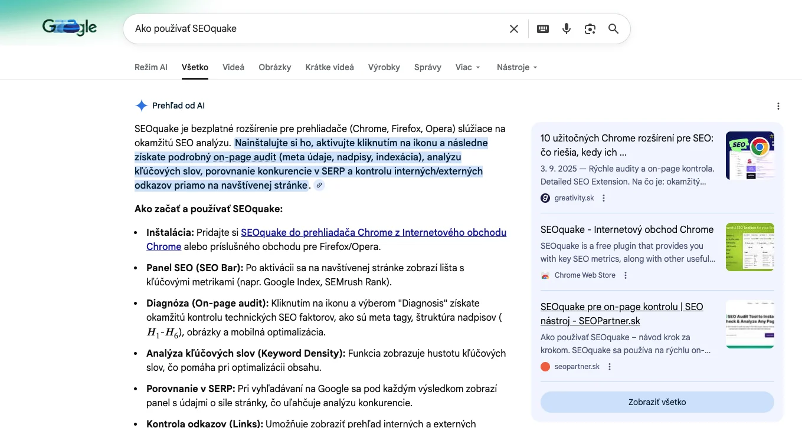
Task: Open SEOquake Chrome Internetového obchodu link
Action: coord(373,232)
